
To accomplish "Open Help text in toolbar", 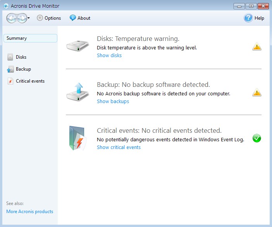I will pos(259,18).
